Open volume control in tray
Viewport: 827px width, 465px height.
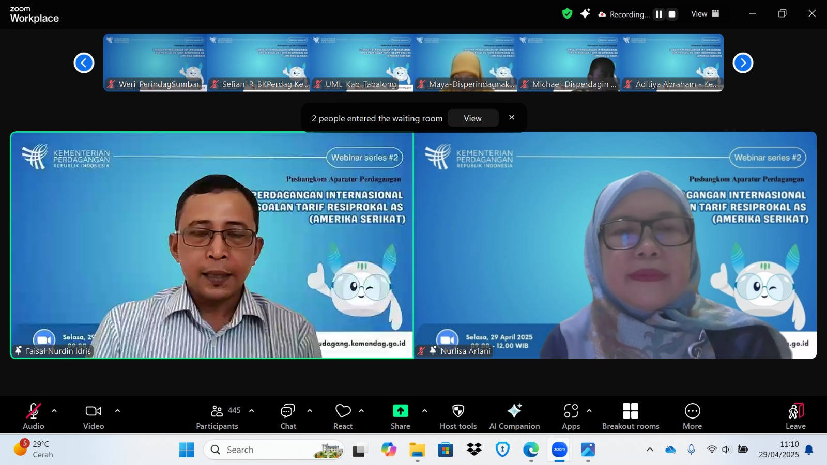coord(726,450)
